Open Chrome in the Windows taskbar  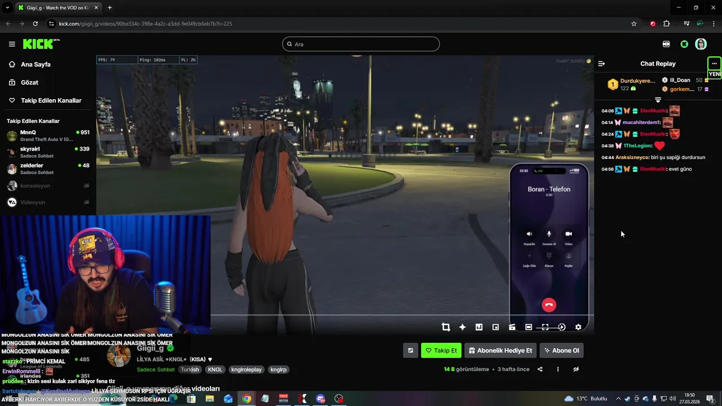[246, 399]
